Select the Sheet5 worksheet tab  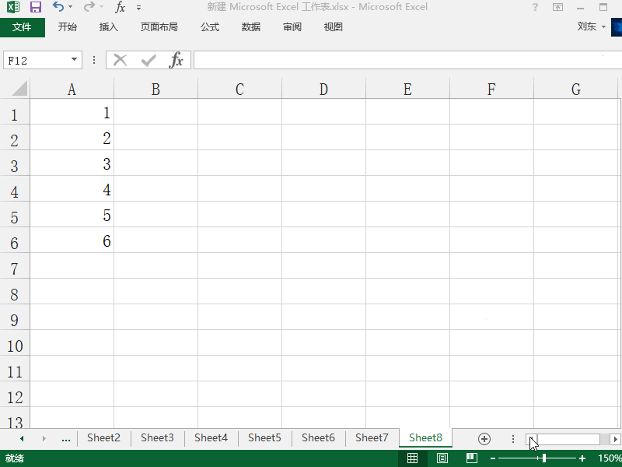tap(264, 437)
